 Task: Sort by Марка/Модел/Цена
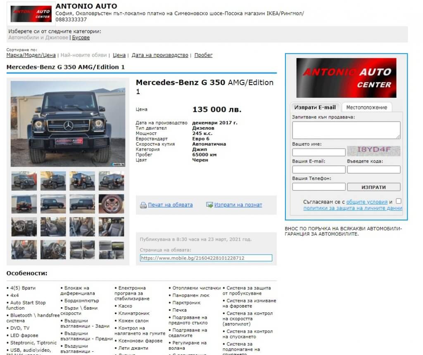click(31, 55)
